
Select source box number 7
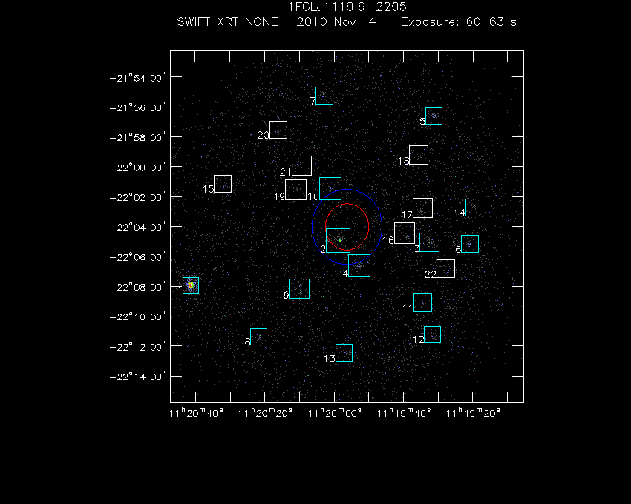pos(324,96)
